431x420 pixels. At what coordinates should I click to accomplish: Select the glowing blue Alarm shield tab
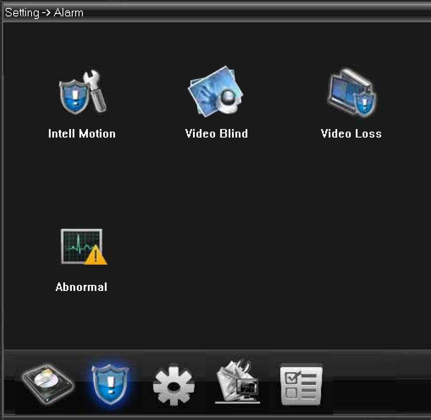(x=110, y=384)
